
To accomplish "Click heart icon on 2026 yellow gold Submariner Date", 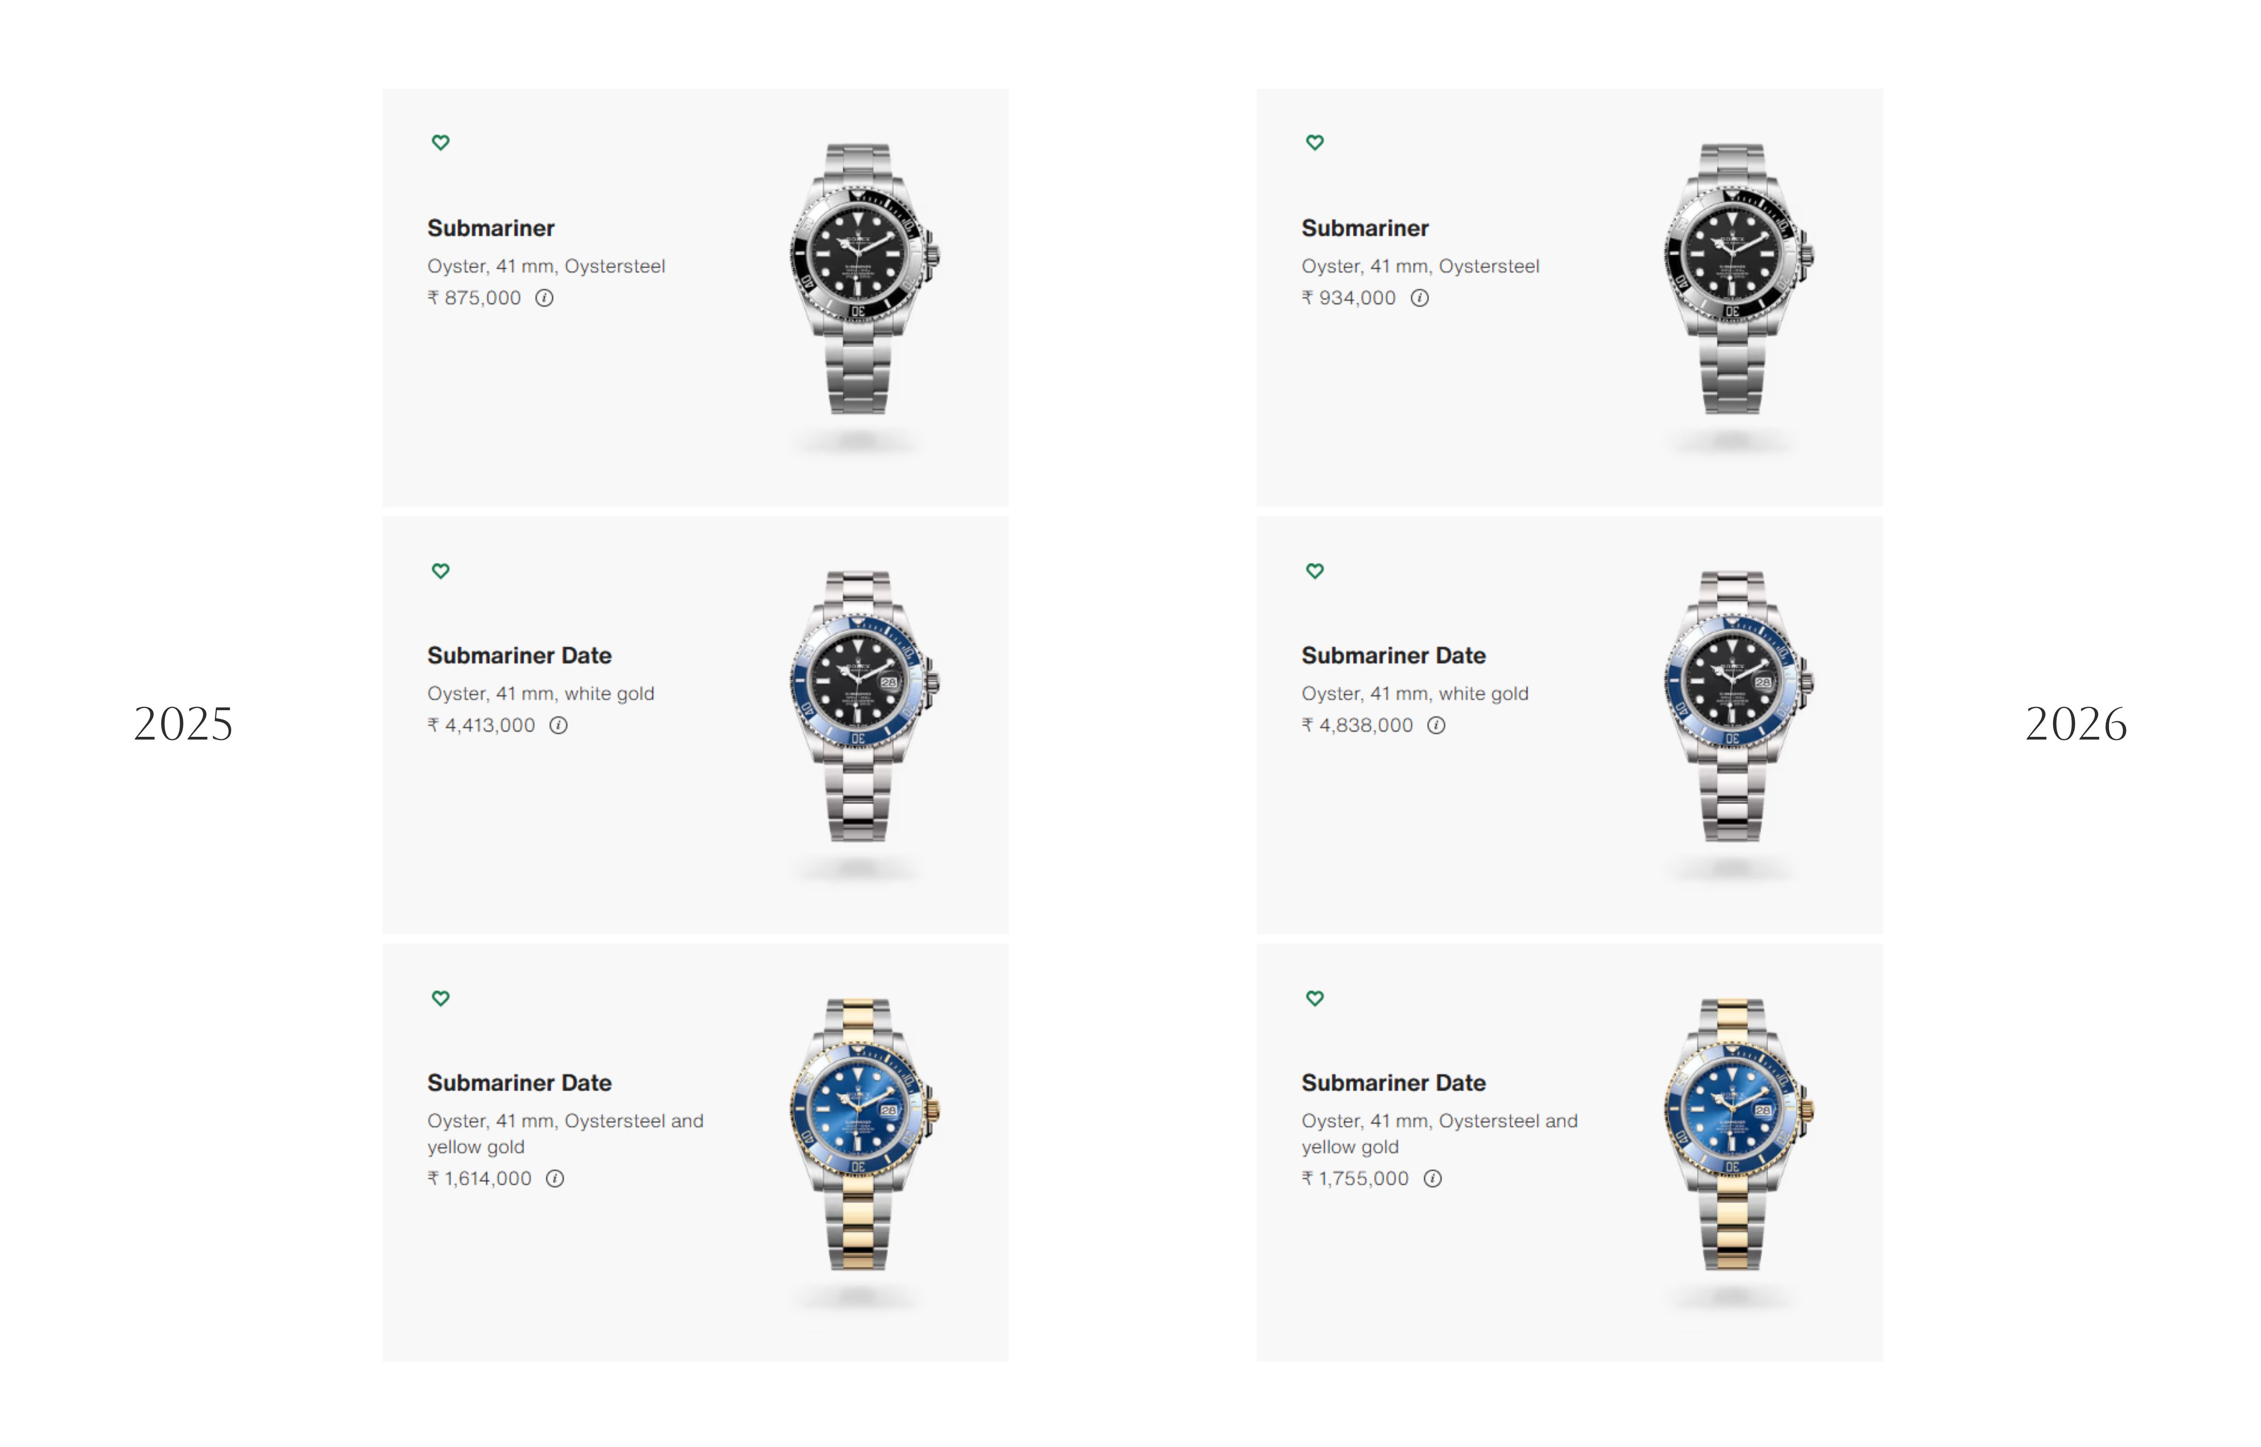I will [x=1315, y=998].
